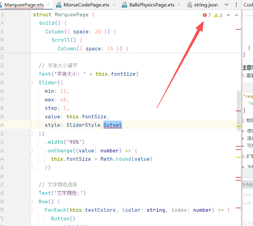Click the topmost red error stripe marker
The height and width of the screenshot is (226, 253).
[x=238, y=29]
